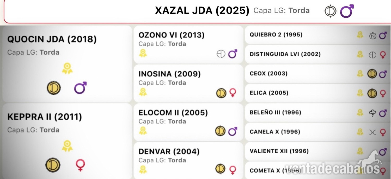This screenshot has height=179, width=391.
Task: Click the brand mark icon next to XAZAL JDA
Action: [x=331, y=11]
